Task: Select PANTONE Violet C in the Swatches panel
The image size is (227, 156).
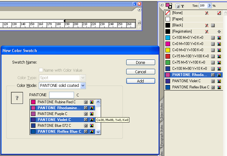Action: tap(193, 81)
